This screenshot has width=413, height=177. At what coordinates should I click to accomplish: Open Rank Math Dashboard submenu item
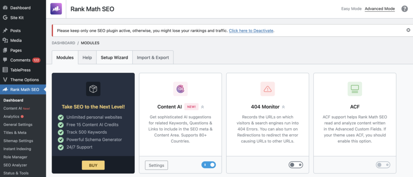(x=13, y=100)
